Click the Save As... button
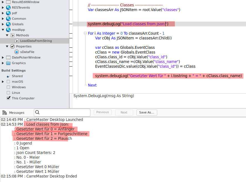The image size is (246, 182). (147, 112)
